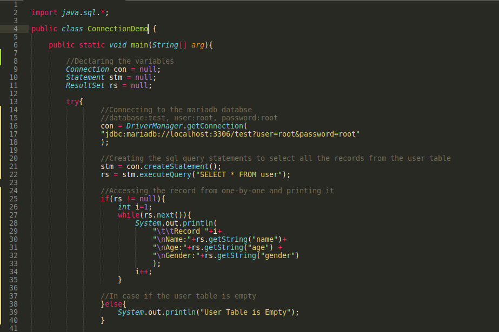
Task: Click line number 13 in the gutter
Action: [x=14, y=101]
